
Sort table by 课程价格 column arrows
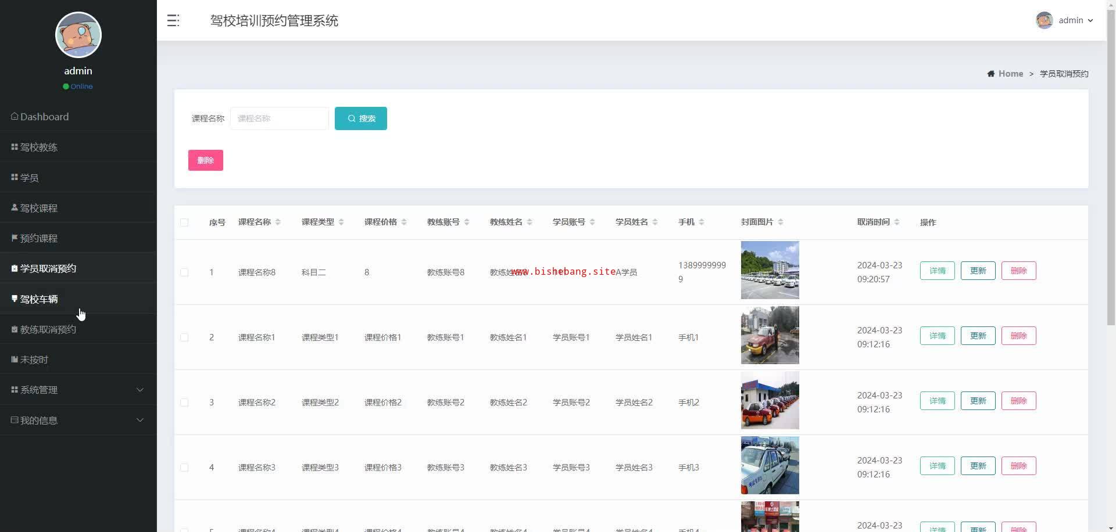(x=404, y=222)
